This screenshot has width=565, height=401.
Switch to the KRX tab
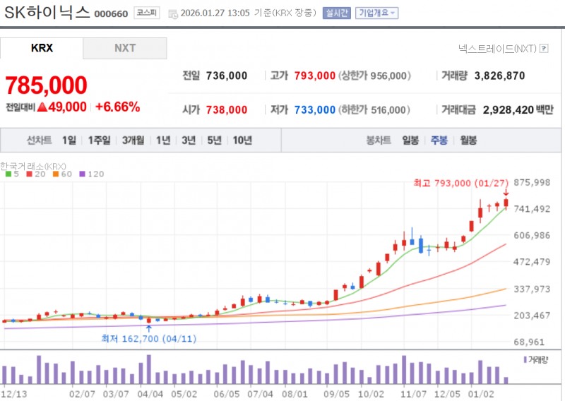pos(42,48)
